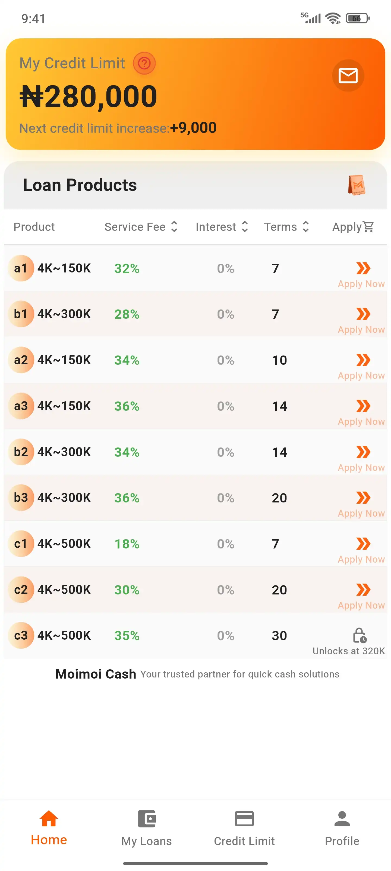Open the messages envelope icon

click(348, 75)
